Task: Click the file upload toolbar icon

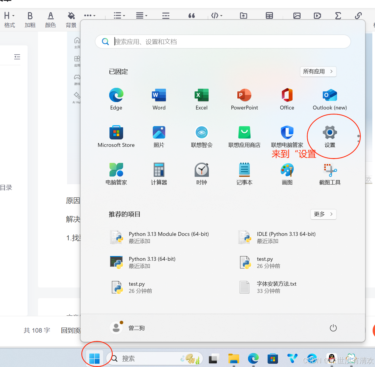Action: click(244, 15)
